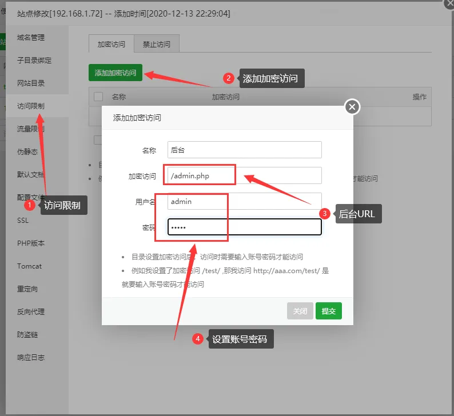Switch to the 加密访问 tab
Screen dimensions: 454x416
[111, 44]
